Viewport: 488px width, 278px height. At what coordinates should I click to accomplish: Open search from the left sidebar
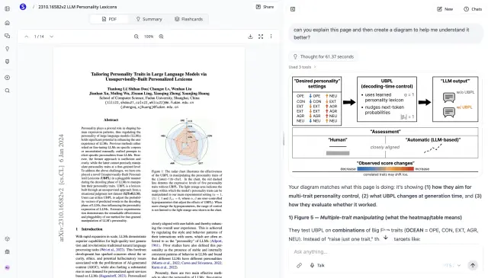pos(8,91)
